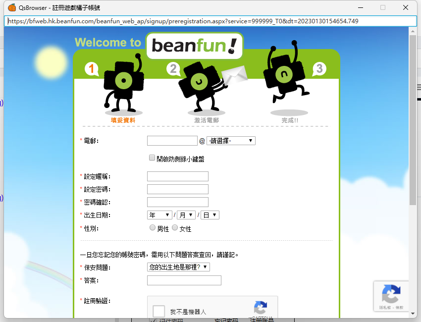The height and width of the screenshot is (322, 421).
Task: Select the 男性 gender radio button
Action: (x=153, y=228)
